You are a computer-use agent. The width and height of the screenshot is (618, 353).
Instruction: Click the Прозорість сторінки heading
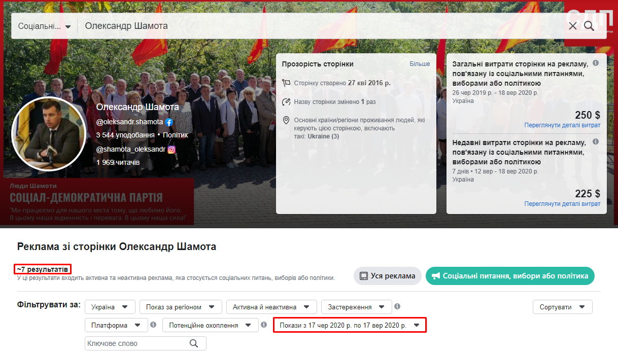(x=318, y=64)
